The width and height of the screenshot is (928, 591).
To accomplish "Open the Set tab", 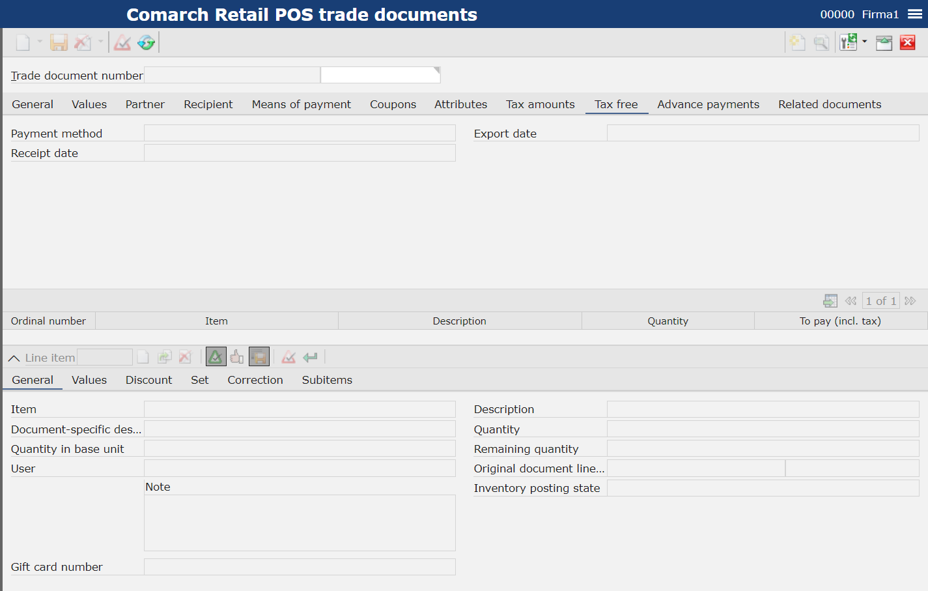I will [x=200, y=380].
